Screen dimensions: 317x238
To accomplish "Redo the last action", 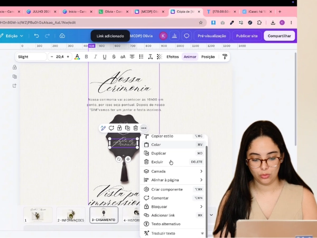I will (x=48, y=36).
